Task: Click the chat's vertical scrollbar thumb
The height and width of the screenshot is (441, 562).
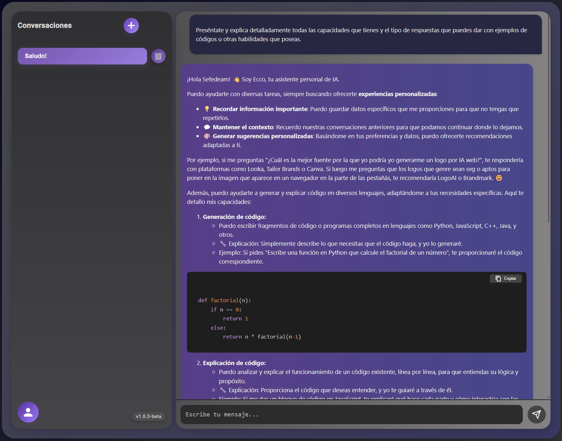Action: pyautogui.click(x=548, y=118)
